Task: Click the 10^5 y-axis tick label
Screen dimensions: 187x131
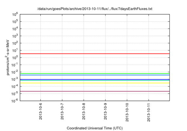Action: tap(15, 22)
